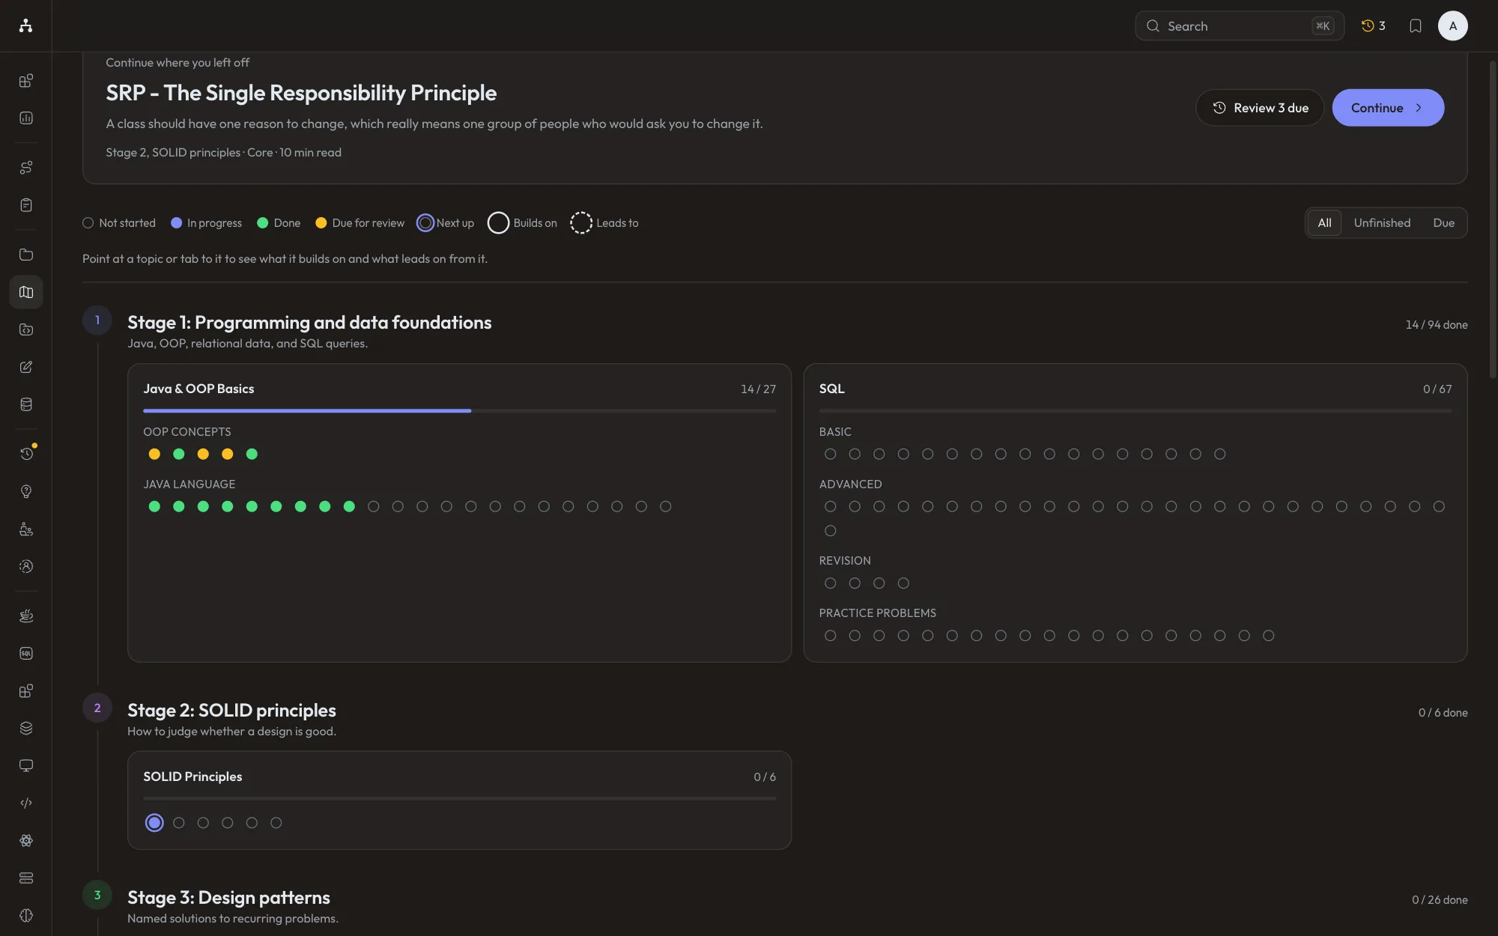Open the clipboard sidebar icon
The width and height of the screenshot is (1498, 936).
26,205
